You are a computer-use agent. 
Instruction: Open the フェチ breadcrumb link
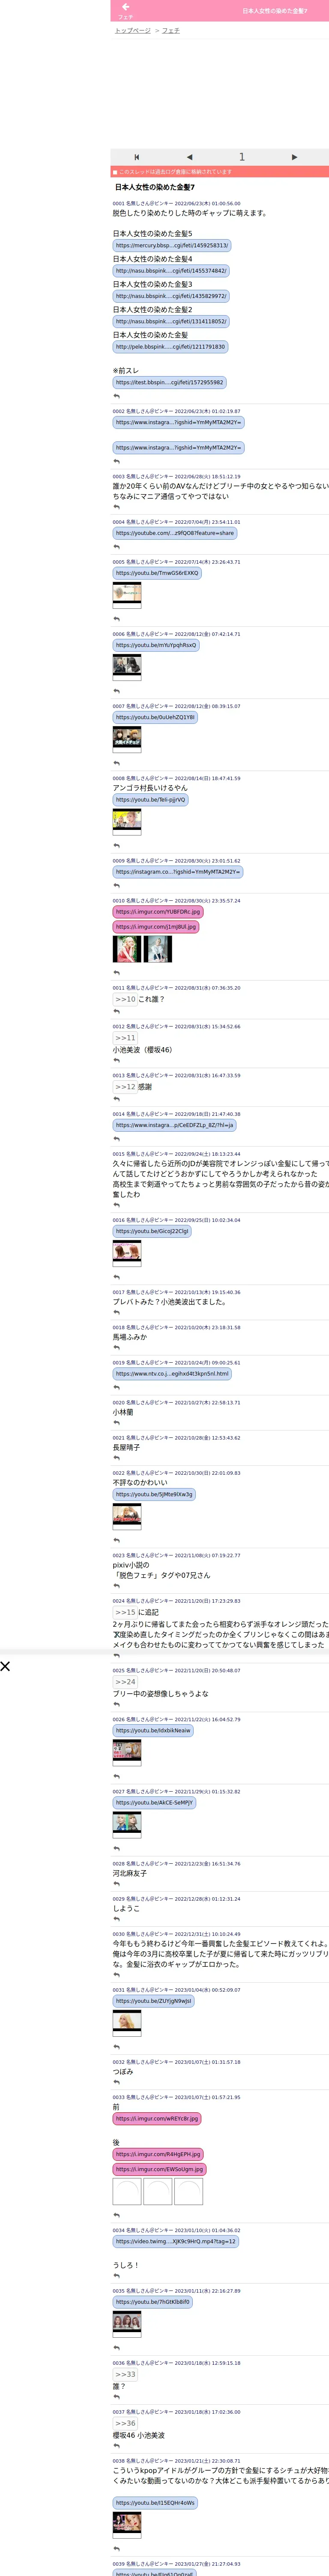(x=171, y=31)
